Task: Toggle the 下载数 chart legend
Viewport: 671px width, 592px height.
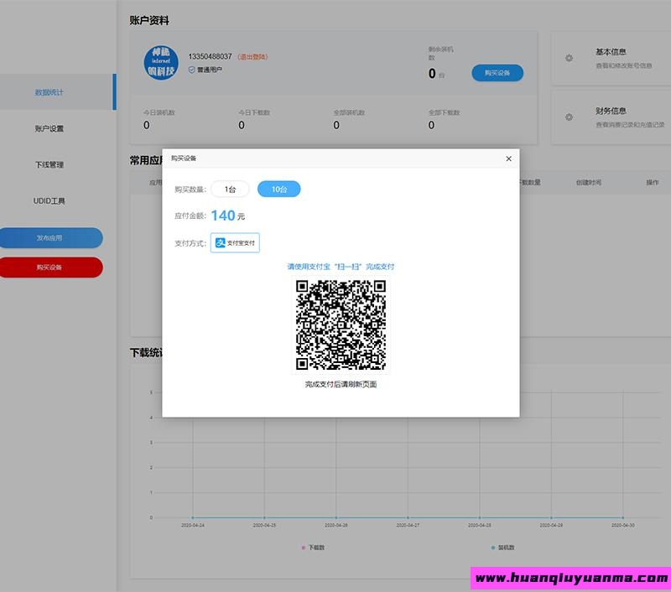Action: coord(313,548)
